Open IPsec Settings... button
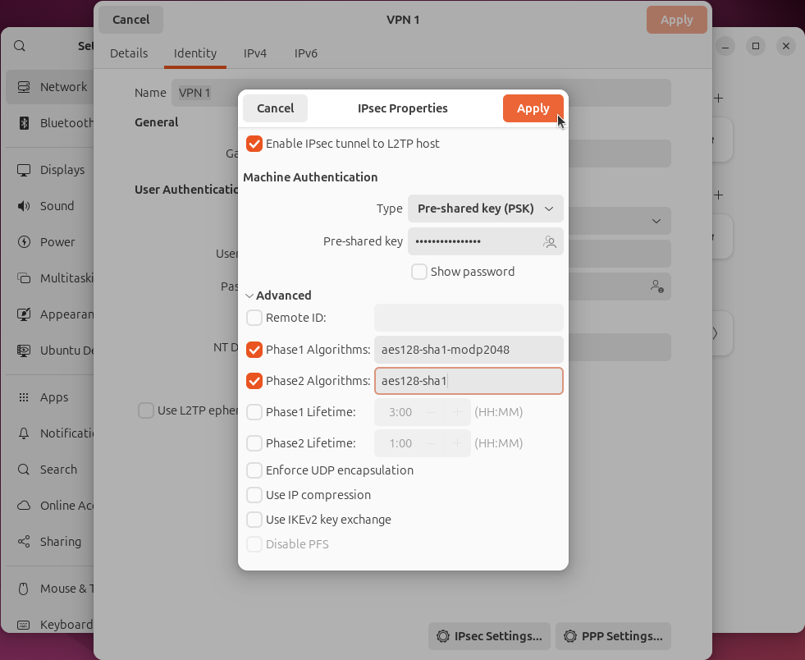Viewport: 805px width, 660px height. coord(489,636)
